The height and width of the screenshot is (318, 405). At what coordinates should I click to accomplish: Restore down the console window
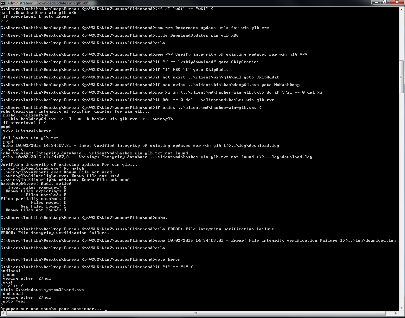pyautogui.click(x=384, y=3)
